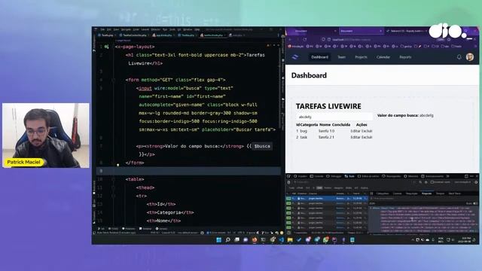Show more DevTools tools chevron
The width and height of the screenshot is (482, 271).
(447, 176)
